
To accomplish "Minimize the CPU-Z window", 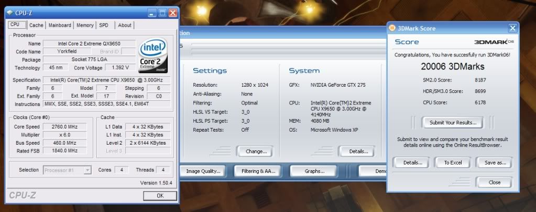I will (152, 13).
